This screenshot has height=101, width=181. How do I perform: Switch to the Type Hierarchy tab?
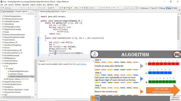(x=7, y=11)
